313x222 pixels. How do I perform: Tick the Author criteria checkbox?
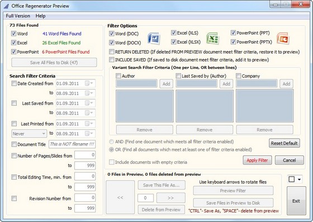[x=118, y=75]
